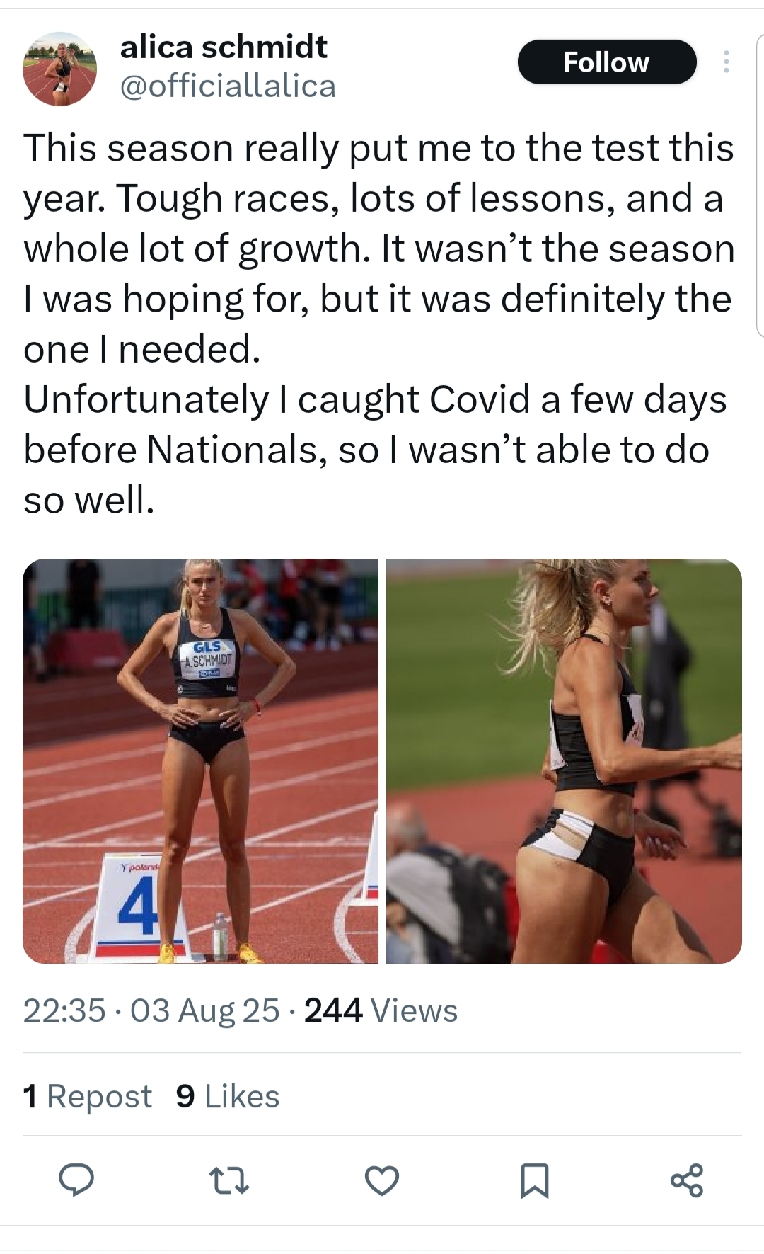Open the 'alica schmidt' display name profile
Screen dimensions: 764x1254
224,47
